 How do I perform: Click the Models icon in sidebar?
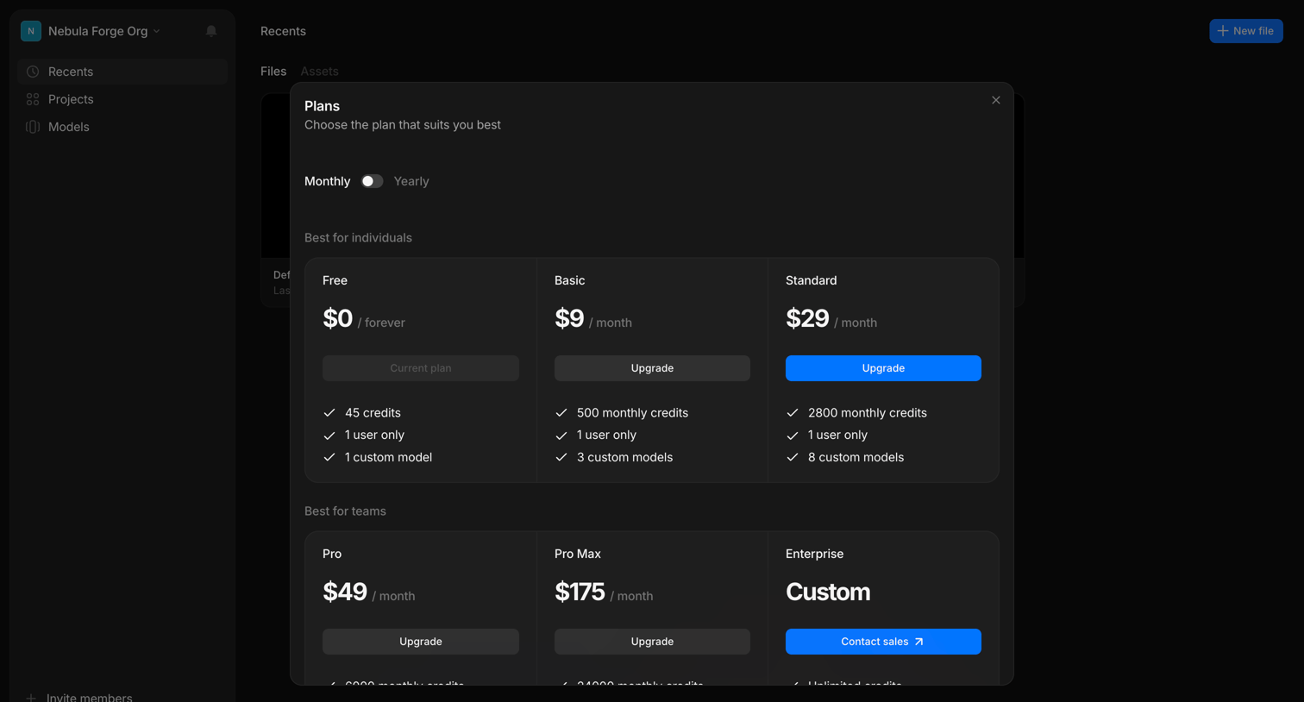tap(33, 127)
